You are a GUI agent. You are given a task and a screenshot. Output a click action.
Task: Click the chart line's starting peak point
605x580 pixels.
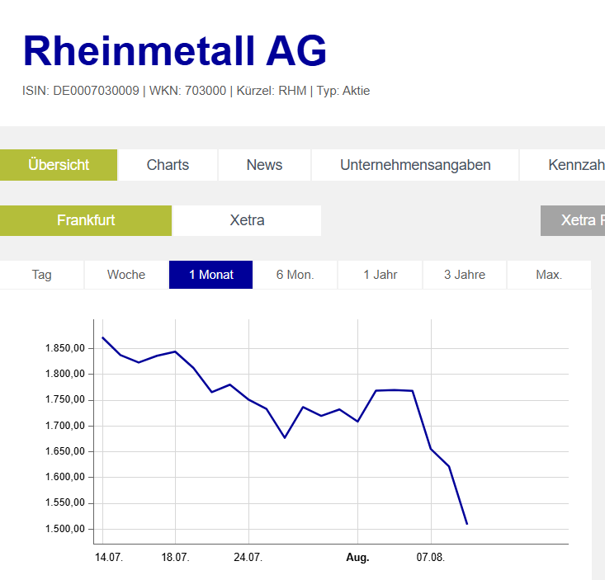pyautogui.click(x=102, y=337)
